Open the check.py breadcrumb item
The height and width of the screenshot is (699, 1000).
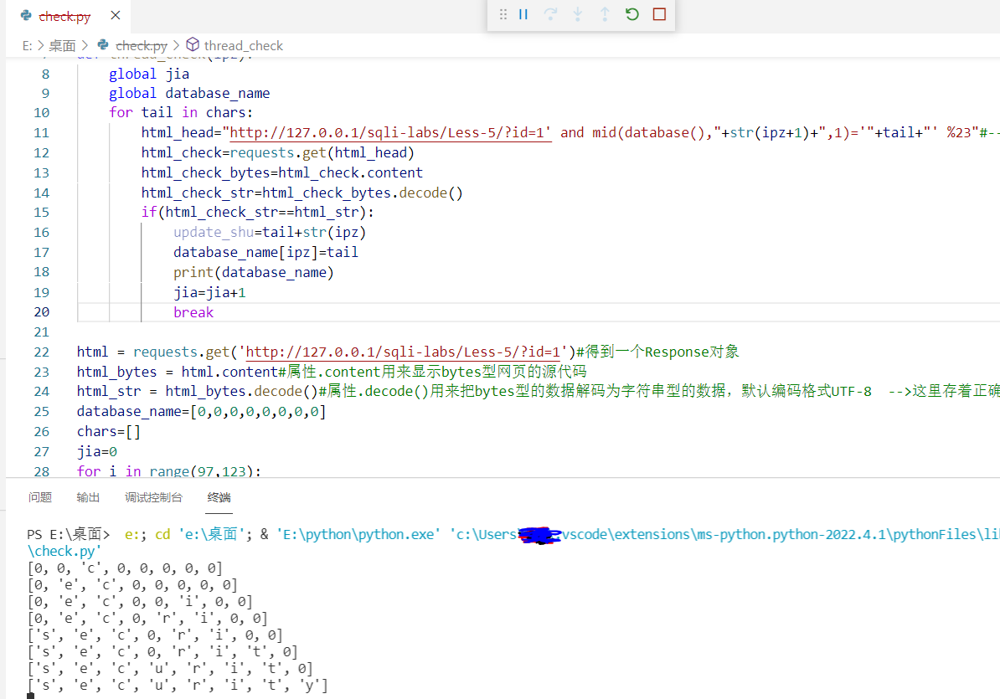point(141,45)
